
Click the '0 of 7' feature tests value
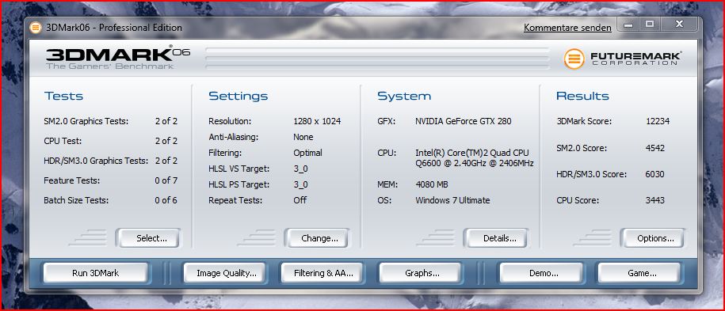click(166, 180)
